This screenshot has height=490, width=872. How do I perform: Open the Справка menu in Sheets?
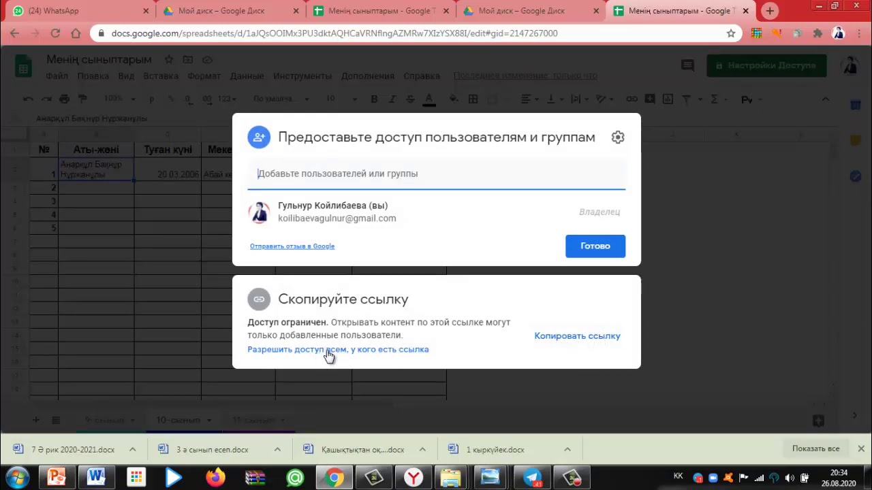[422, 76]
